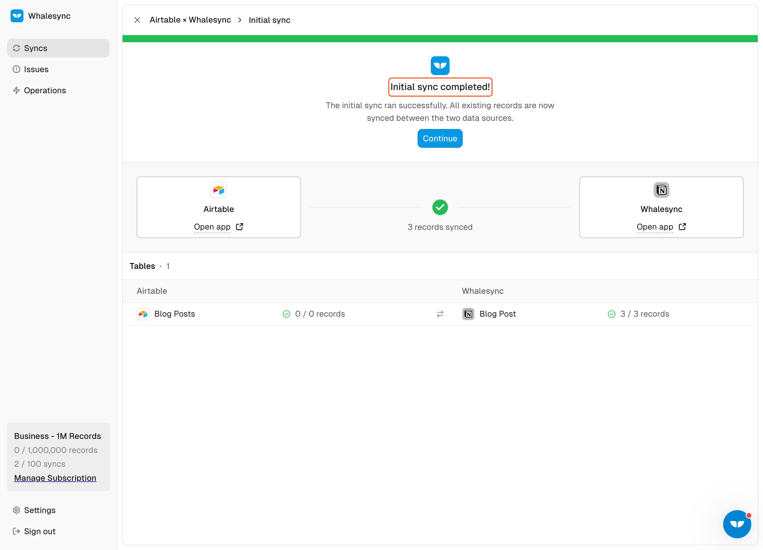Click the 3 / 3 records count
The image size is (763, 550).
(645, 314)
